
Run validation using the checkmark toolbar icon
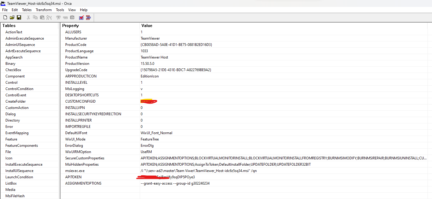tap(81, 17)
